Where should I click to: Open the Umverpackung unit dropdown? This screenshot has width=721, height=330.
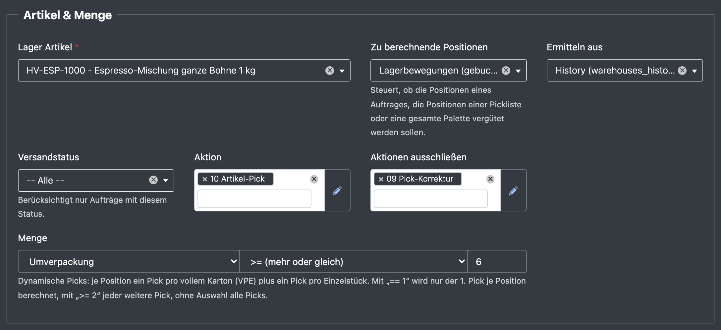(129, 261)
